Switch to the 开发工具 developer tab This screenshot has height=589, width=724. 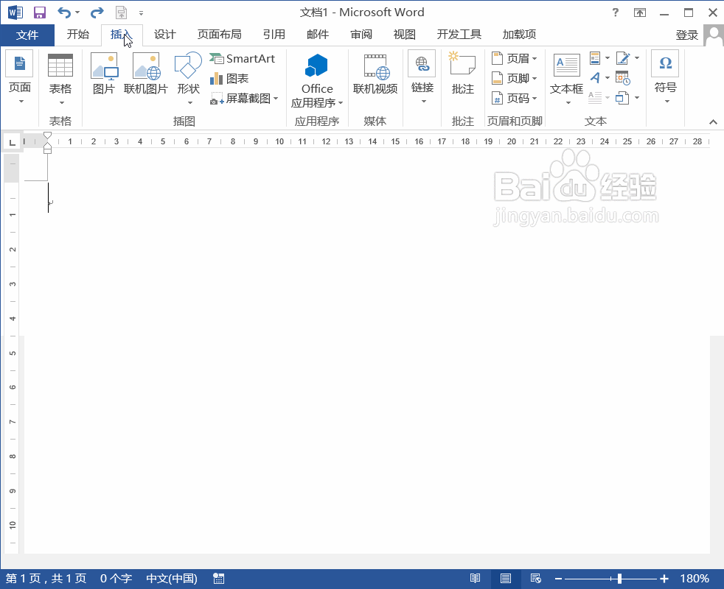point(459,35)
